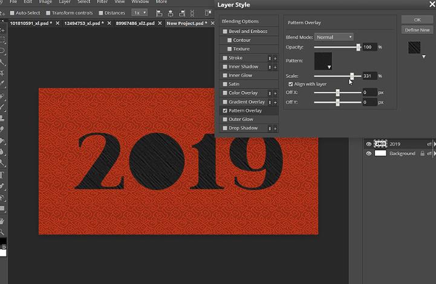Click the align left edges icon

coord(159,13)
